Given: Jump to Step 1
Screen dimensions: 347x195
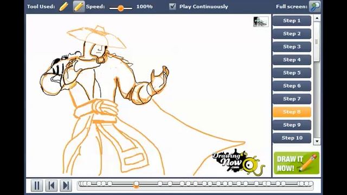Looking at the screenshot, I should click(292, 21).
